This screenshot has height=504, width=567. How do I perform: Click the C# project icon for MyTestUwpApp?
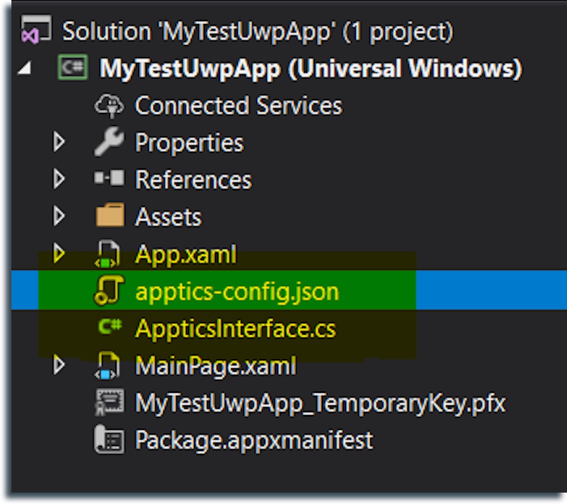(72, 69)
